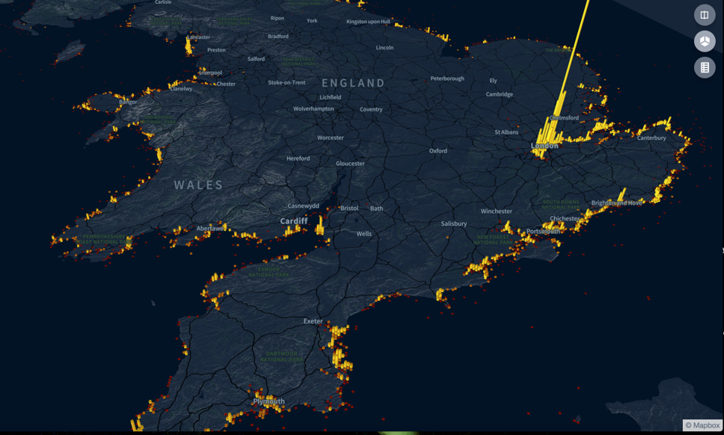Select the Lincoln city label

(x=384, y=48)
